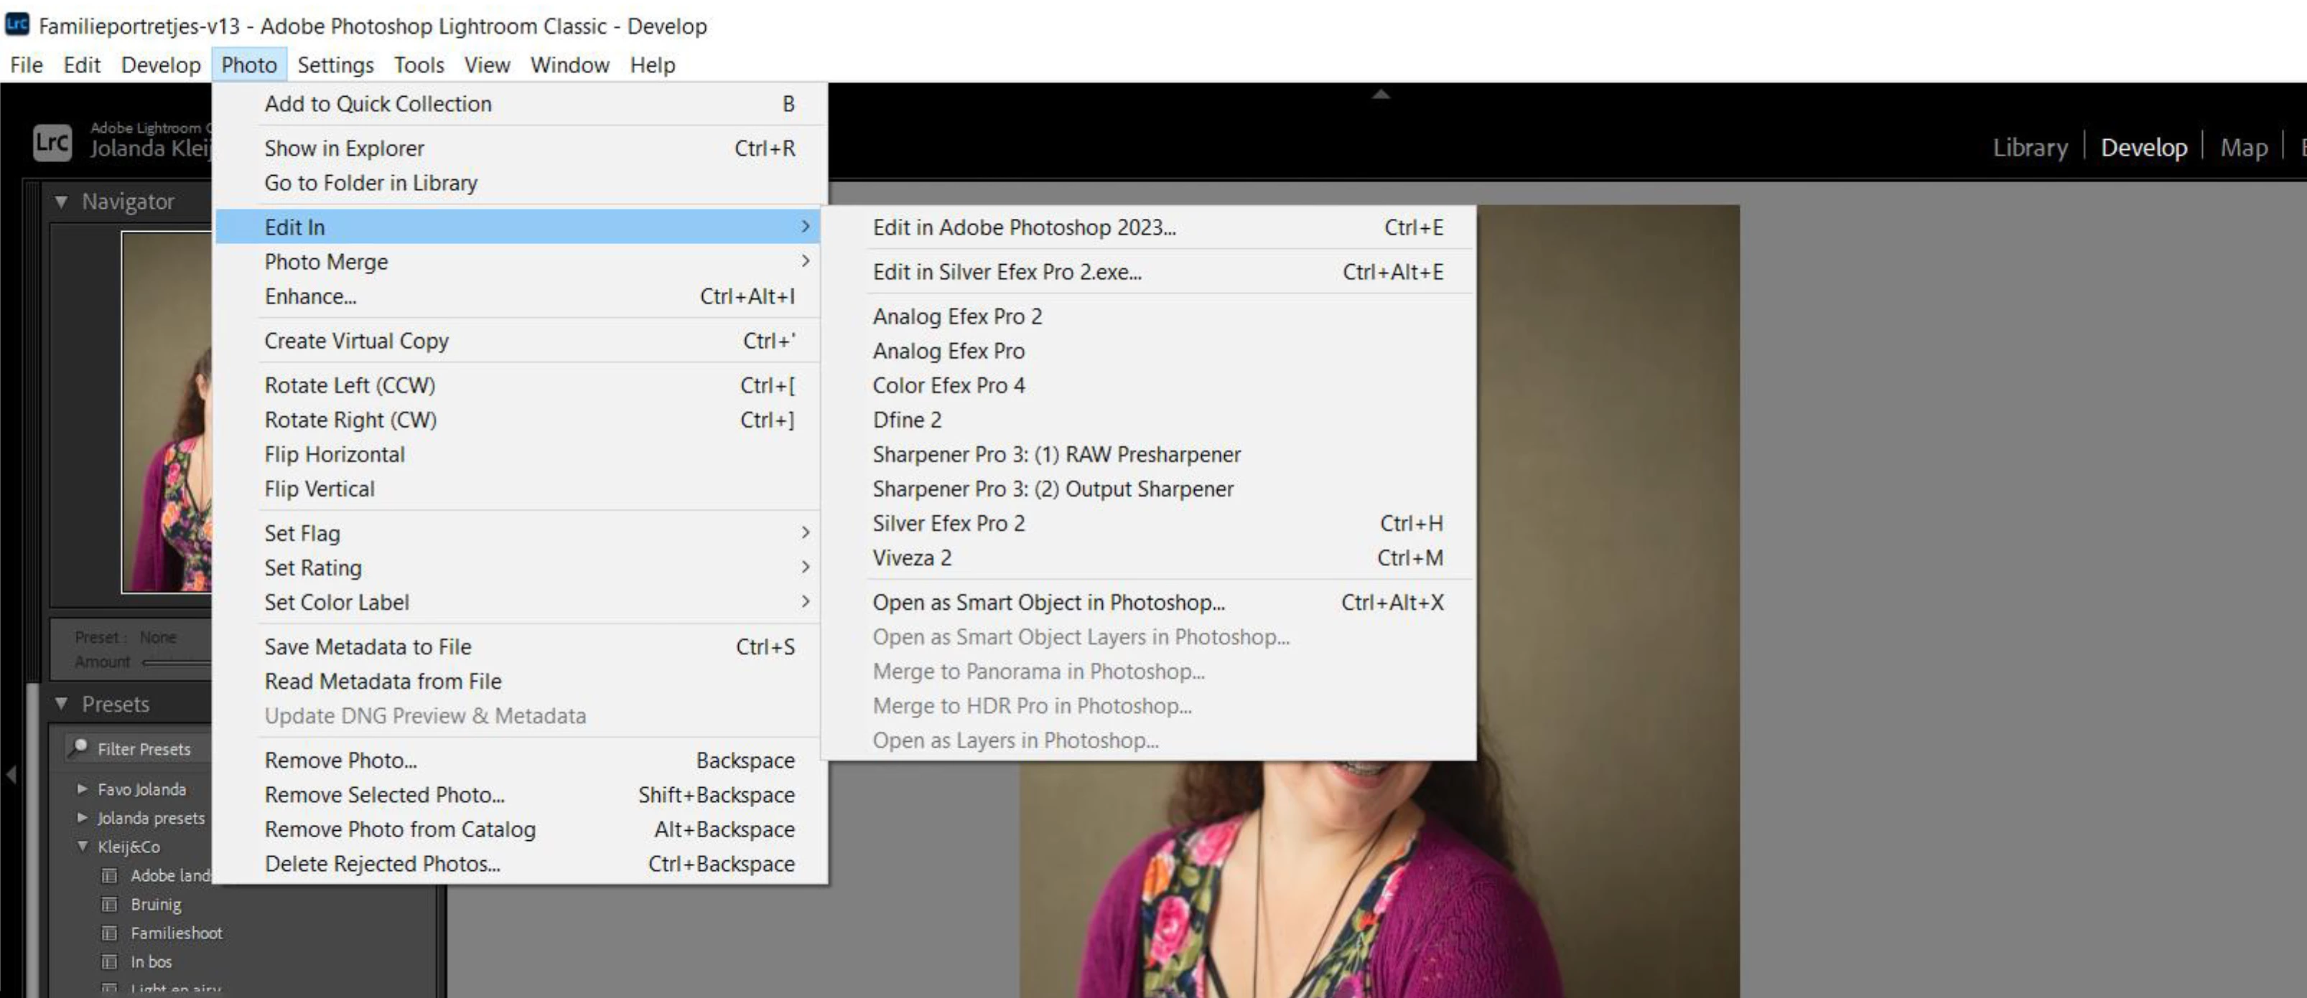Collapse the Presets panel

61,704
